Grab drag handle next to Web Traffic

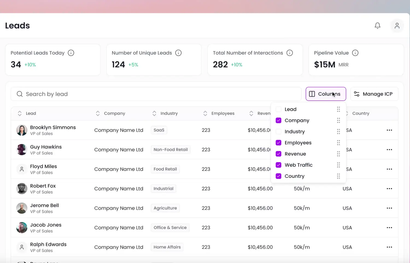tap(338, 165)
